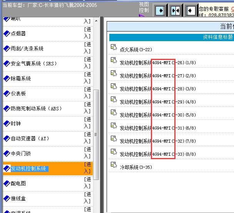
Task: Open 发动机控制系统 4G94-MPI (3-27)(2/8)
Action: point(158,76)
